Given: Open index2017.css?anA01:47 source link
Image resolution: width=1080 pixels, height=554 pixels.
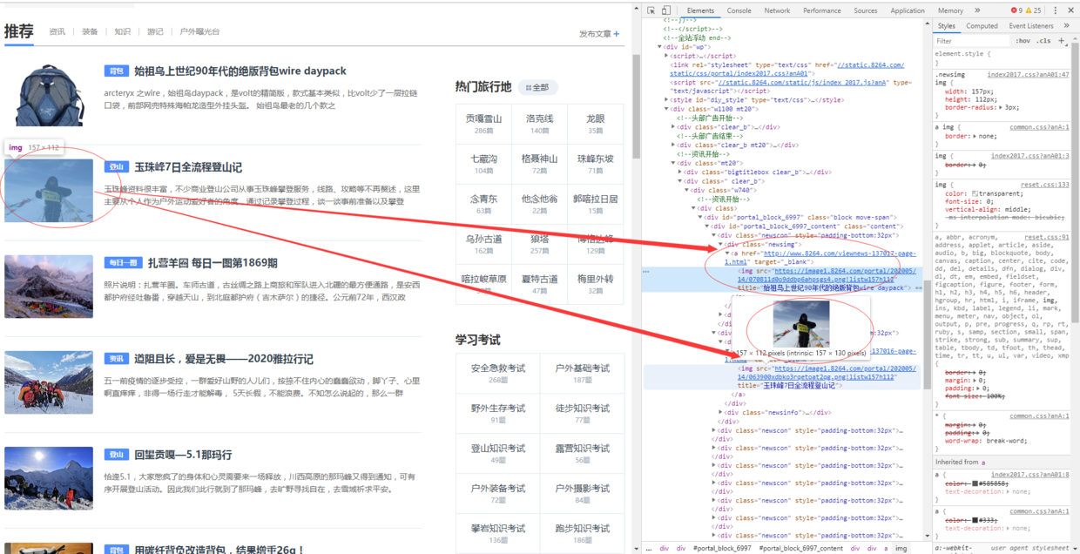Looking at the screenshot, I should 1028,75.
